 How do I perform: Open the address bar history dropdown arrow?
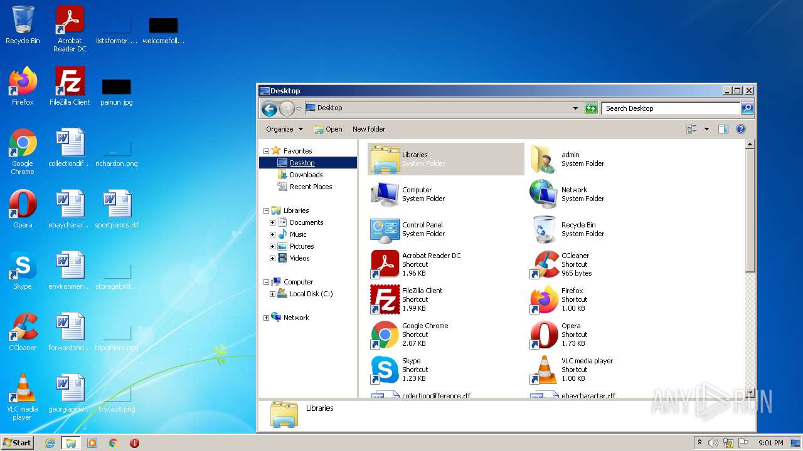point(575,108)
